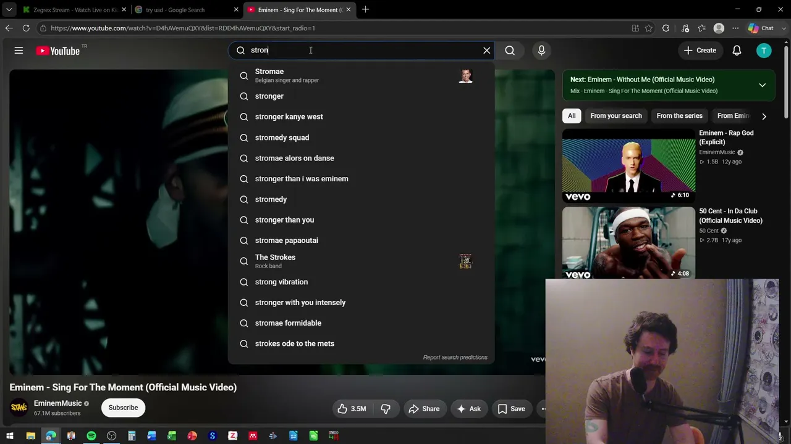Open the tab search dropdown

(x=9, y=10)
